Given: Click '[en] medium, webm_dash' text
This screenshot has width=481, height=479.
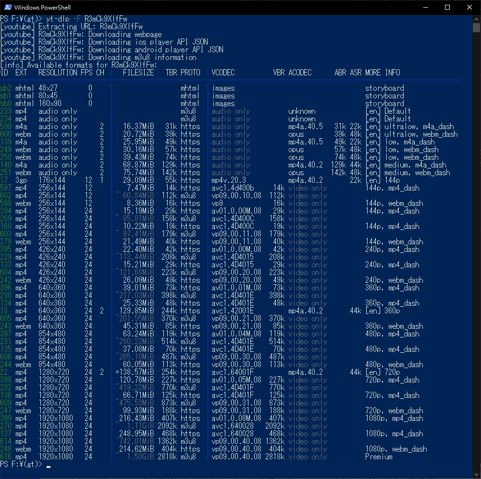Looking at the screenshot, I should coord(407,172).
